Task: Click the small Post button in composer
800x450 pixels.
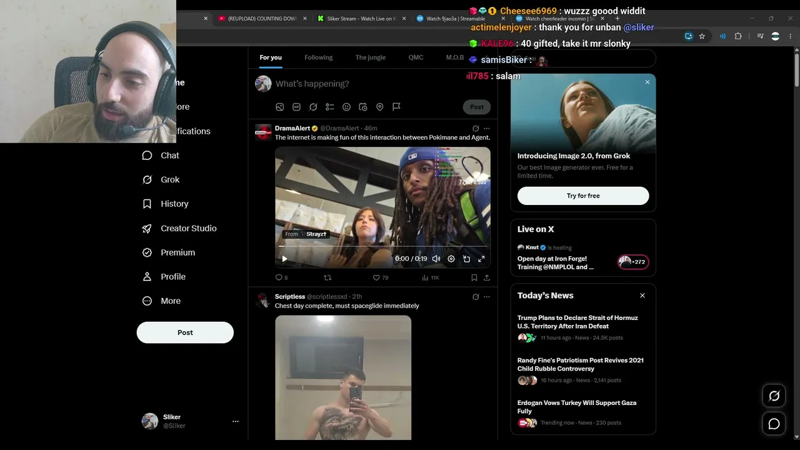Action: click(477, 107)
